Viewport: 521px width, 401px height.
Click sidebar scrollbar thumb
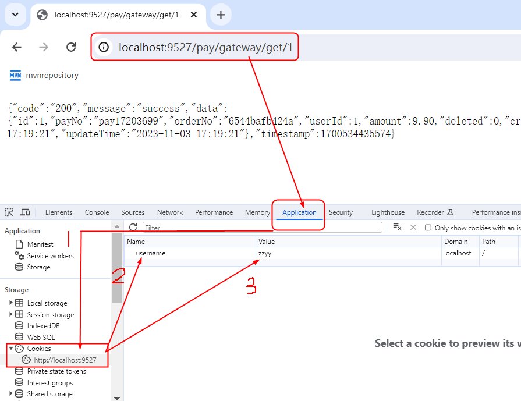116,268
